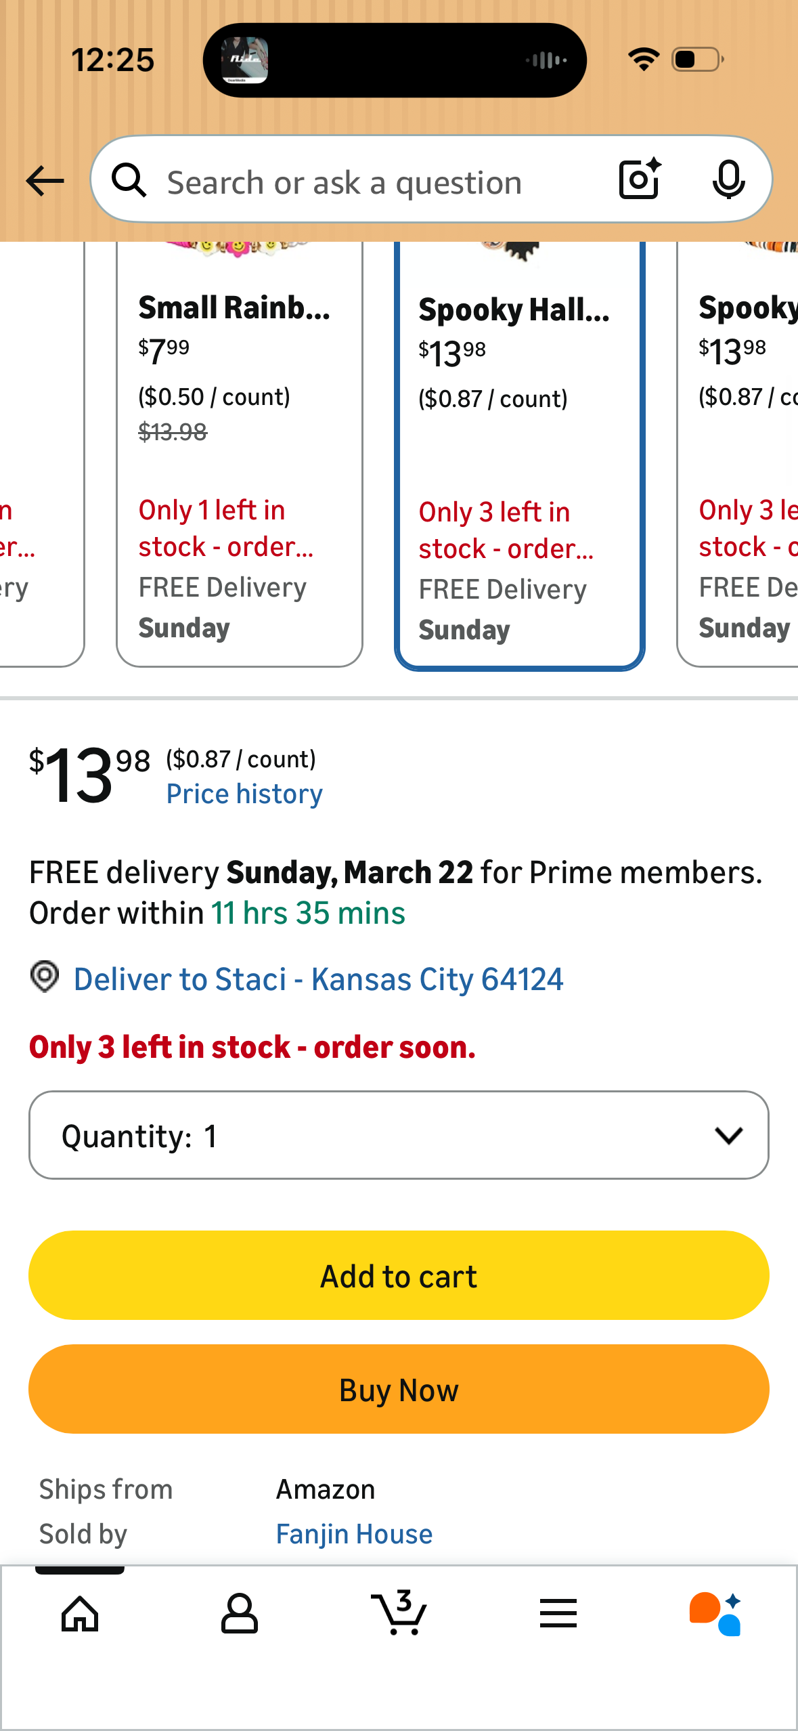798x1731 pixels.
Task: Tap the microphone voice search icon
Action: click(x=728, y=180)
